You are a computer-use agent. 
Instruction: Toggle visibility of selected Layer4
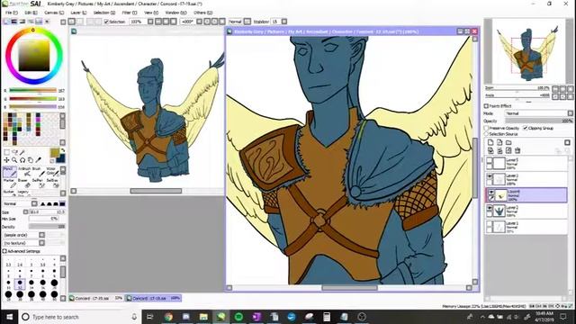tap(491, 192)
